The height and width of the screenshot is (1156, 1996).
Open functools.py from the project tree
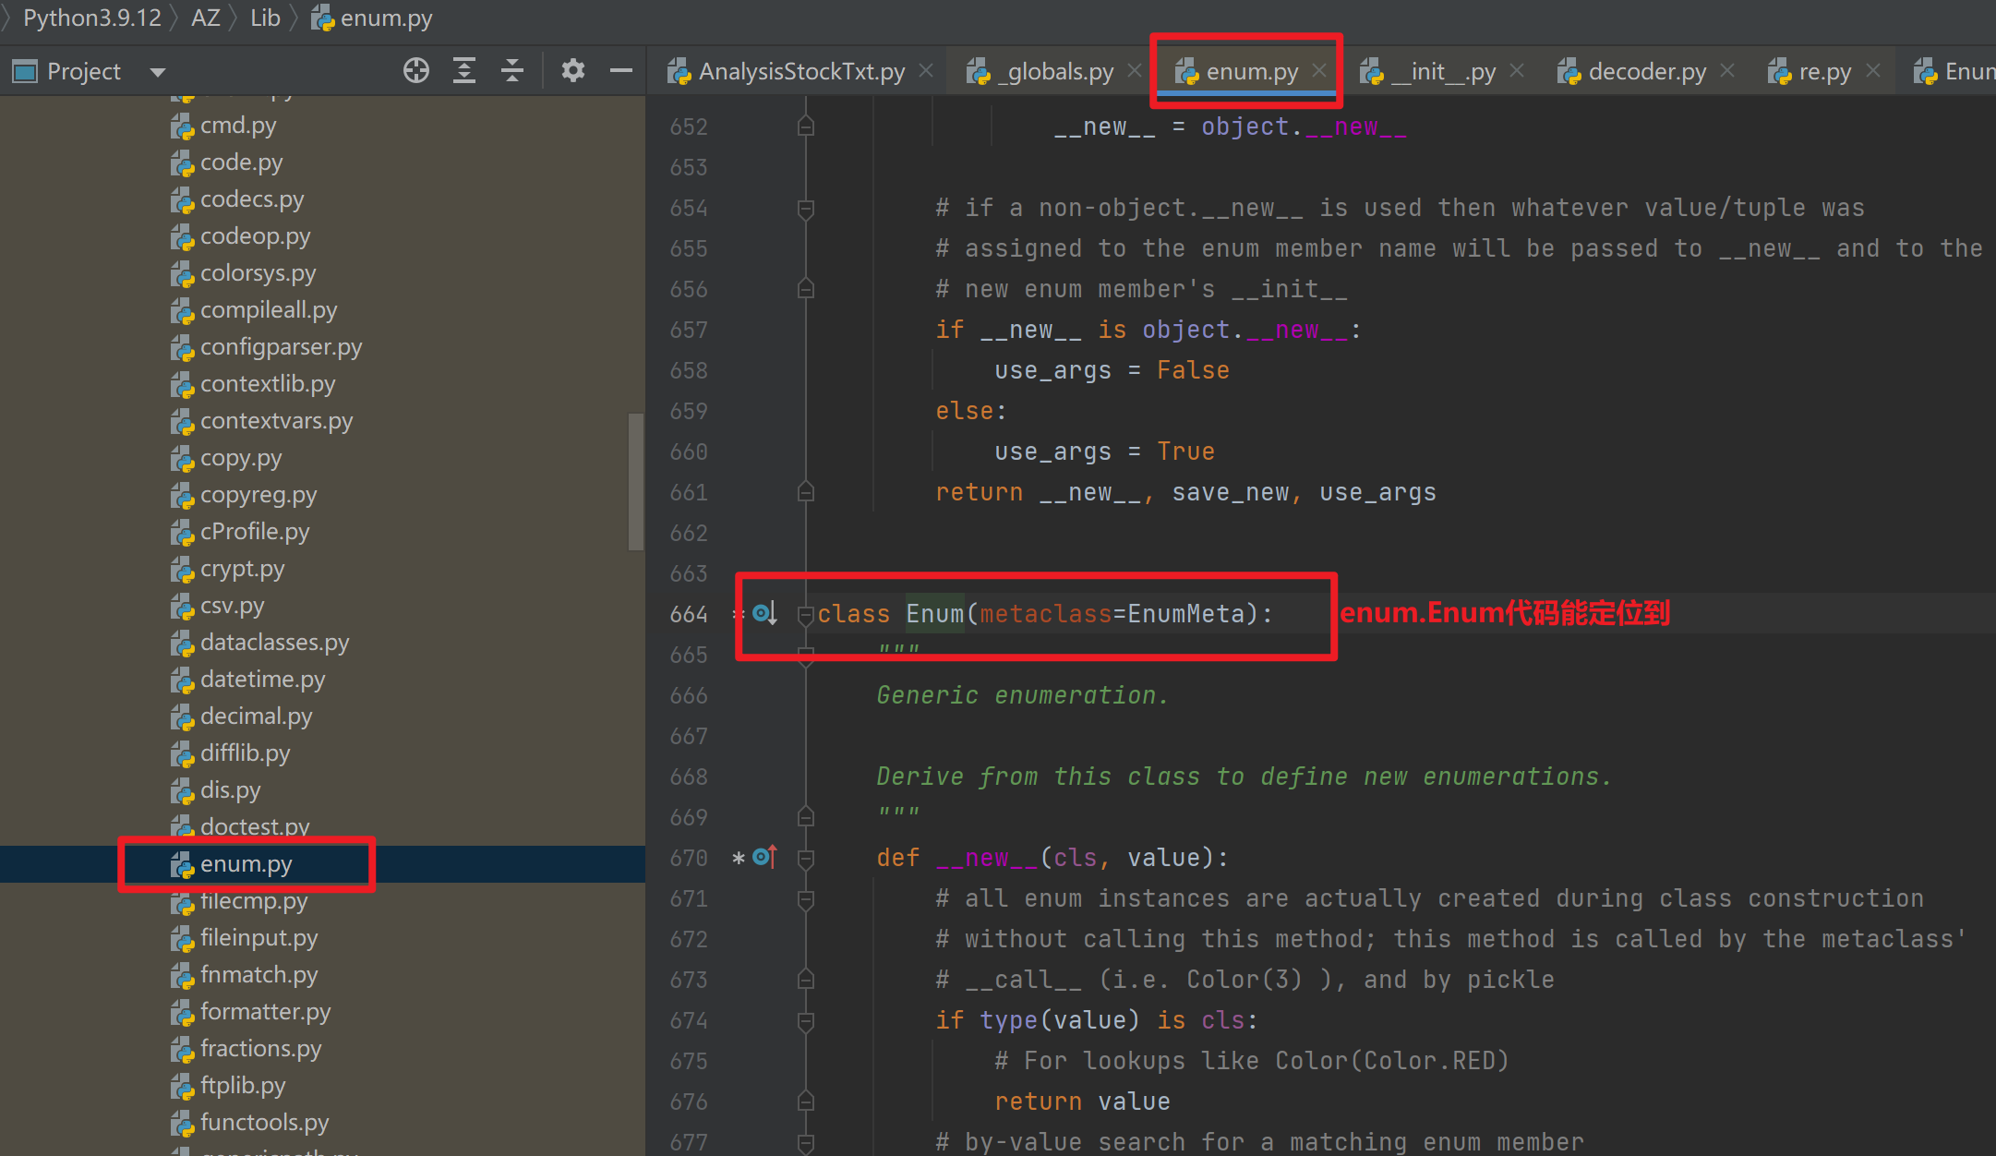pos(264,1122)
